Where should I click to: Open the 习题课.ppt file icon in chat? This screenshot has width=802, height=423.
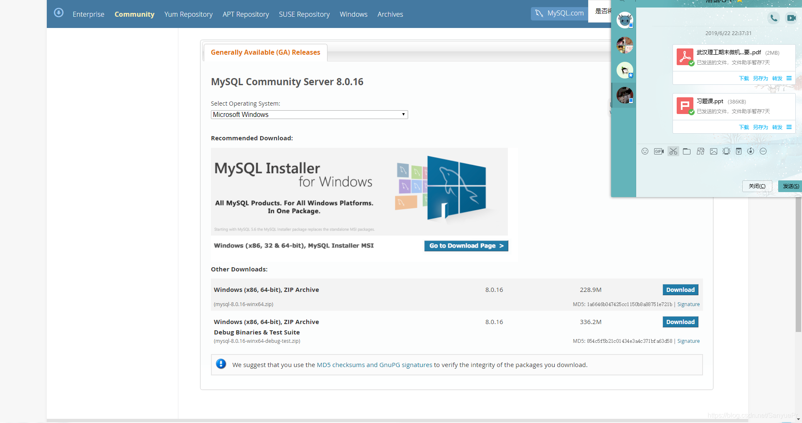[x=685, y=106]
